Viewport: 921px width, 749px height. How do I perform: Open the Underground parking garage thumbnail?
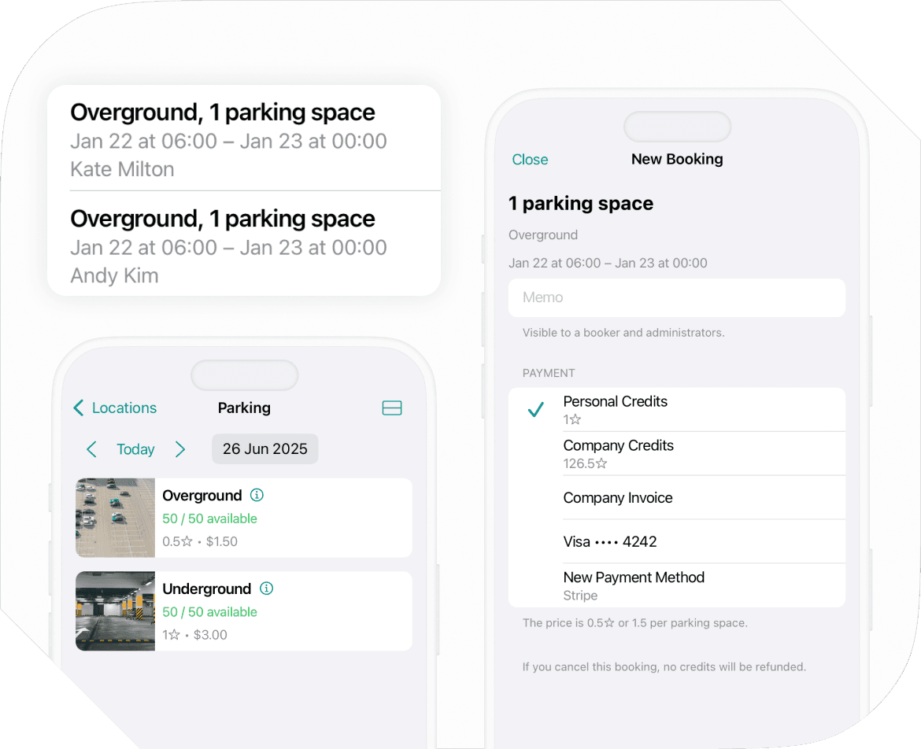tap(116, 611)
